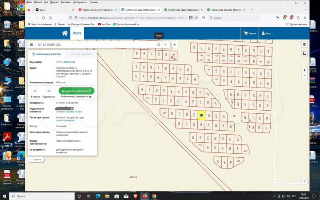Open the hamburger menu beside cadastral search

click(x=32, y=44)
